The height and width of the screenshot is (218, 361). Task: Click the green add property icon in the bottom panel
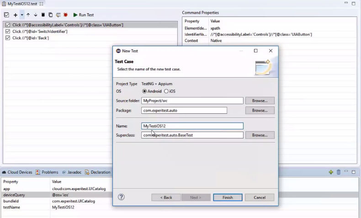click(x=331, y=172)
